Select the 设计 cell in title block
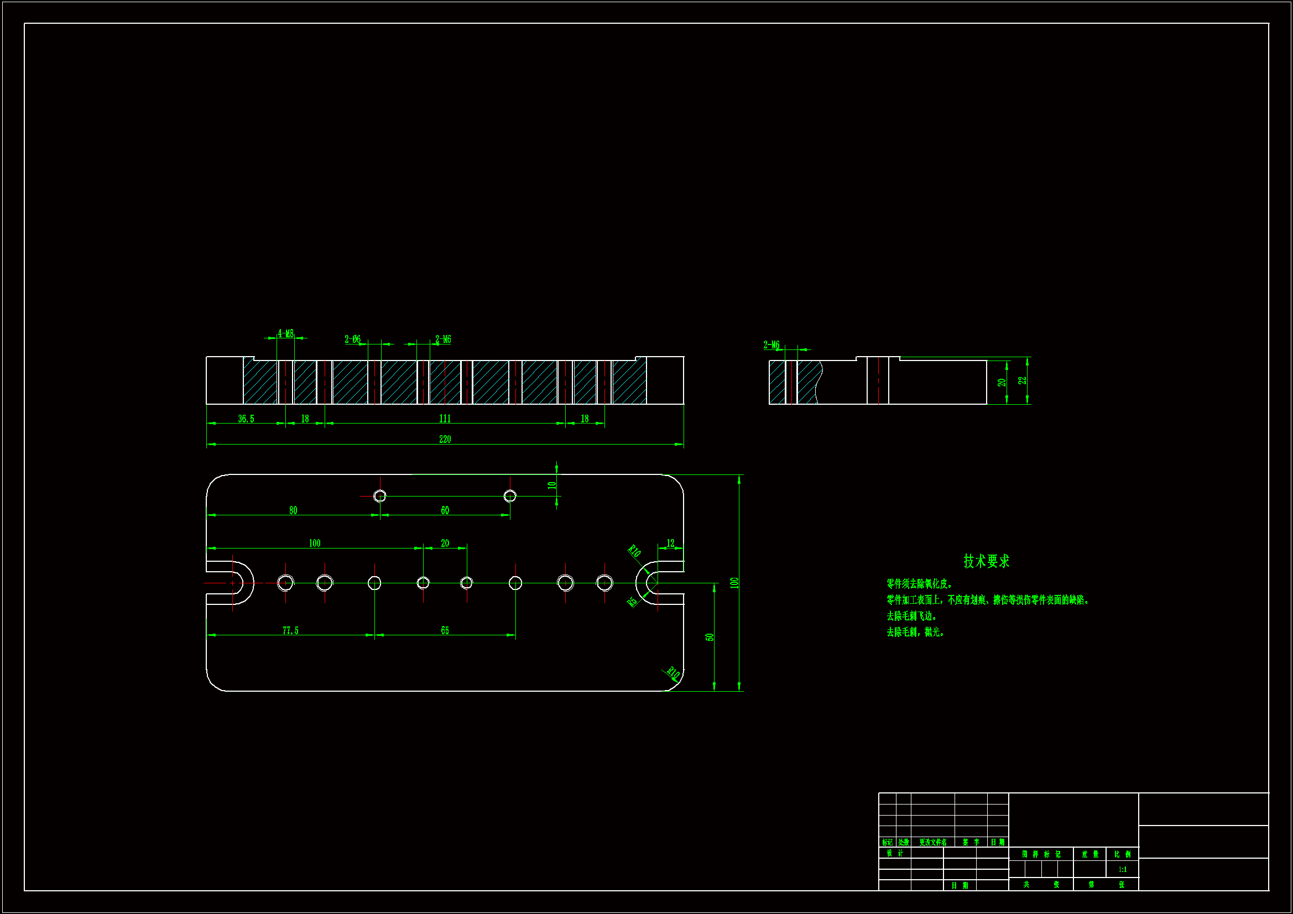Image resolution: width=1293 pixels, height=914 pixels. pos(894,853)
